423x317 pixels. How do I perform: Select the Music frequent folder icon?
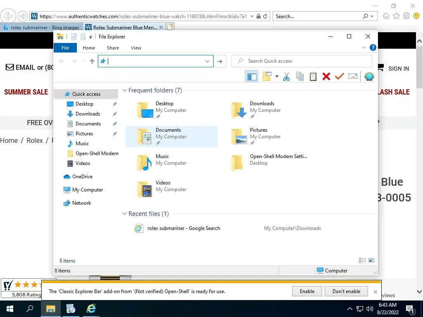click(145, 163)
